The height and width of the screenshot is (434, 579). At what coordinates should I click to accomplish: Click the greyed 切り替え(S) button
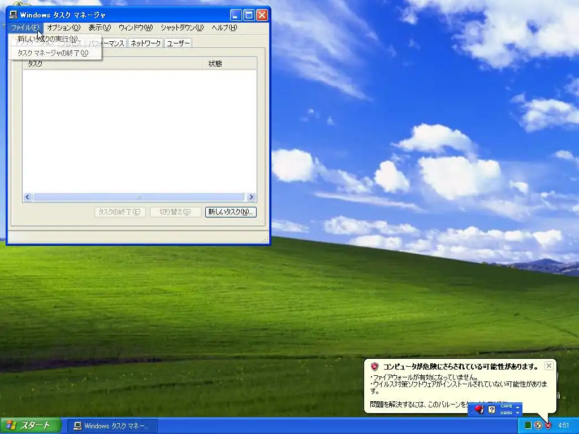click(175, 212)
